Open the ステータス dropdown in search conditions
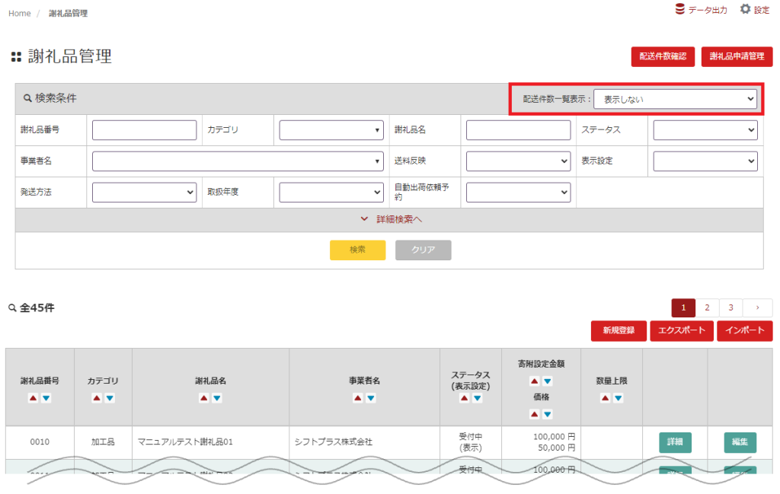The width and height of the screenshot is (780, 494). (705, 130)
